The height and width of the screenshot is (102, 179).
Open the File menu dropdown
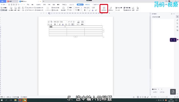(3, 5)
